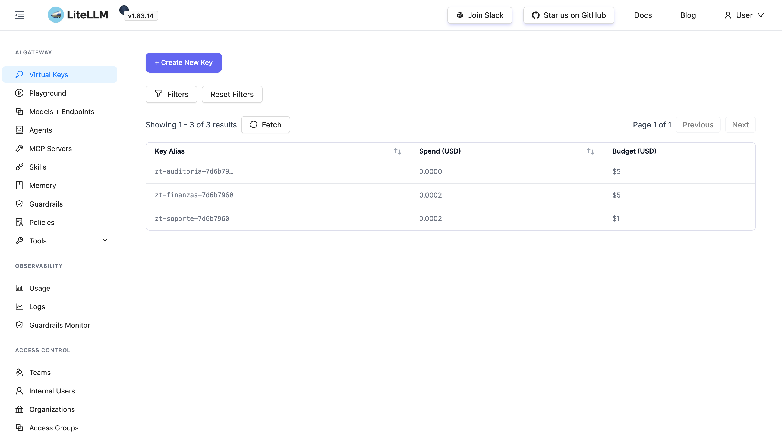
Task: Open the User account dropdown
Action: pos(744,15)
